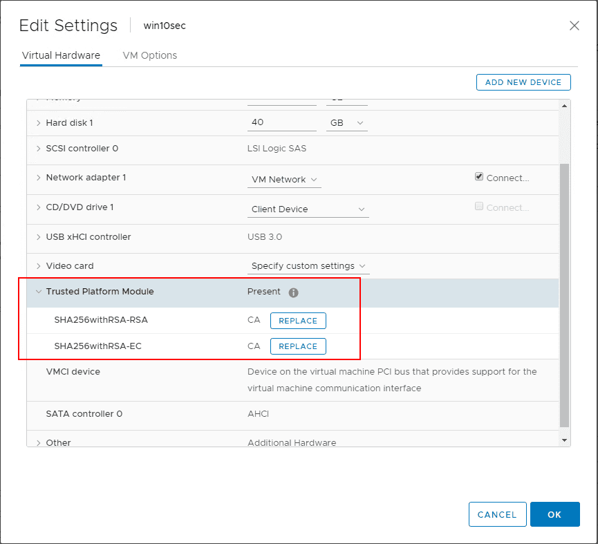Click the Trusted Platform Module info icon
The width and height of the screenshot is (598, 544).
click(293, 292)
